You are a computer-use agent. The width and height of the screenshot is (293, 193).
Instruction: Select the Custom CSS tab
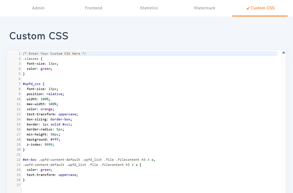260,8
